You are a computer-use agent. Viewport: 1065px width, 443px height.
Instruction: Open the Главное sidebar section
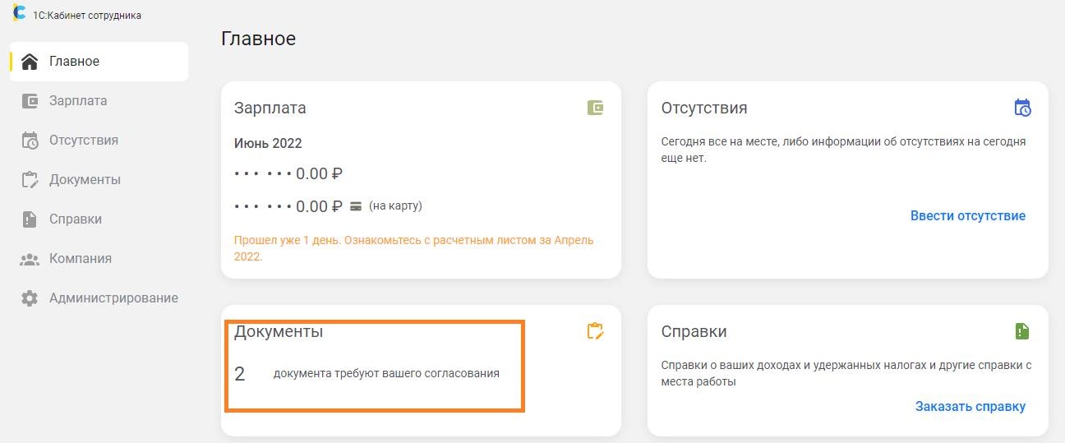pos(99,62)
